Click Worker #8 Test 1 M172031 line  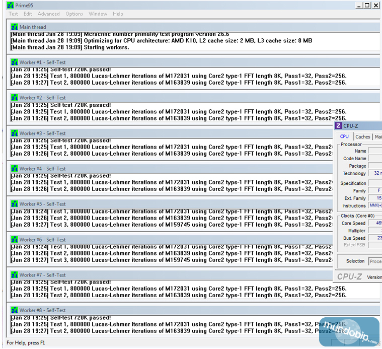click(179, 324)
